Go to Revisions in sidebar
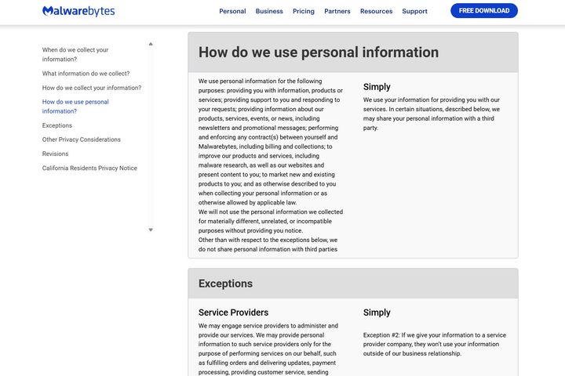This screenshot has height=376, width=565. point(55,154)
